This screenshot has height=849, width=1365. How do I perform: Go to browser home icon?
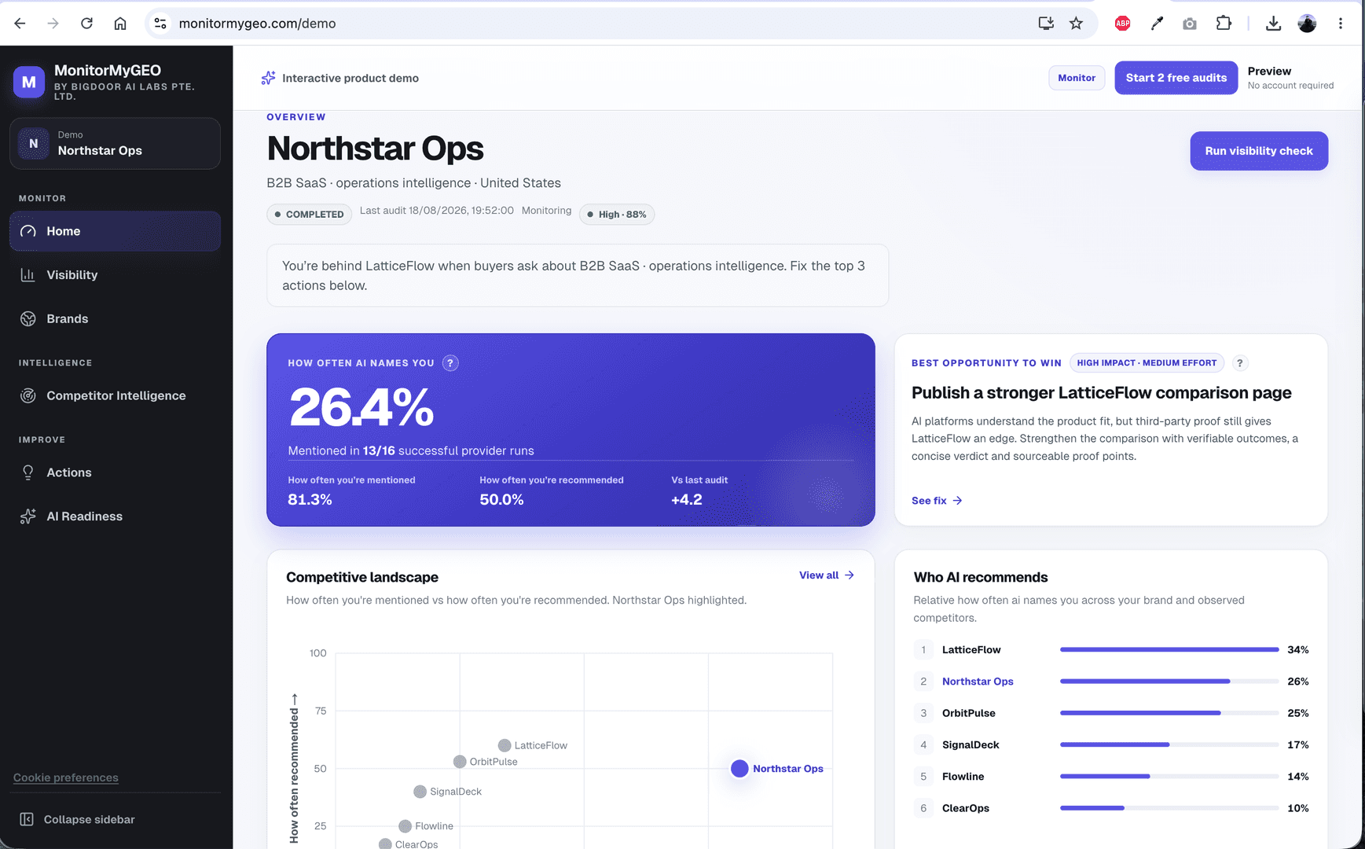(x=120, y=24)
